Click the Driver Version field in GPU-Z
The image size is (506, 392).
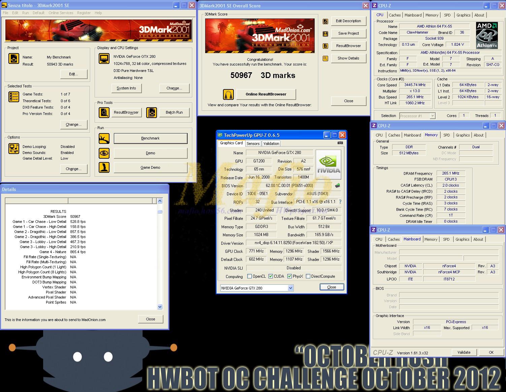click(293, 243)
